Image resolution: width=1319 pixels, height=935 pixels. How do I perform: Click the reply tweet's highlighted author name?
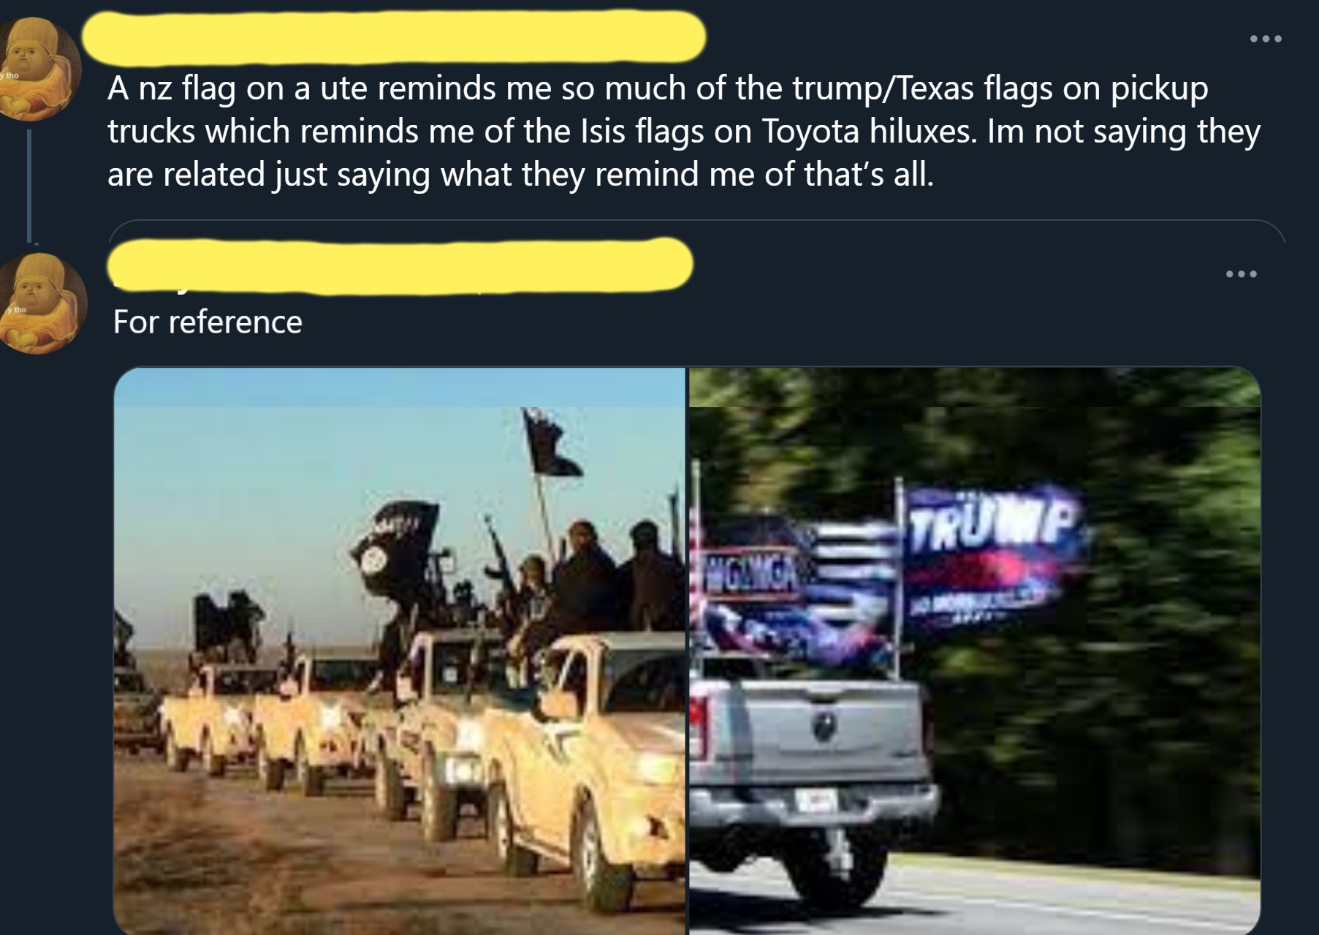(400, 265)
